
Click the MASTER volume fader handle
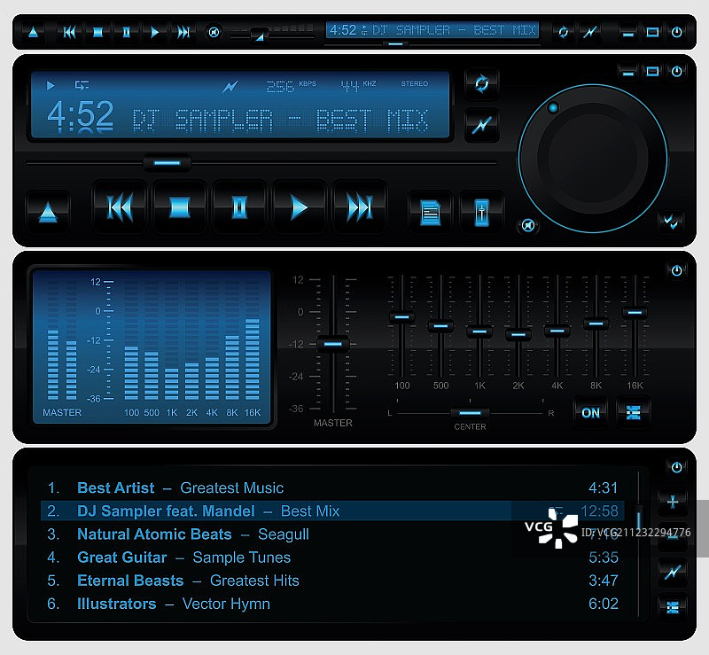(x=333, y=344)
